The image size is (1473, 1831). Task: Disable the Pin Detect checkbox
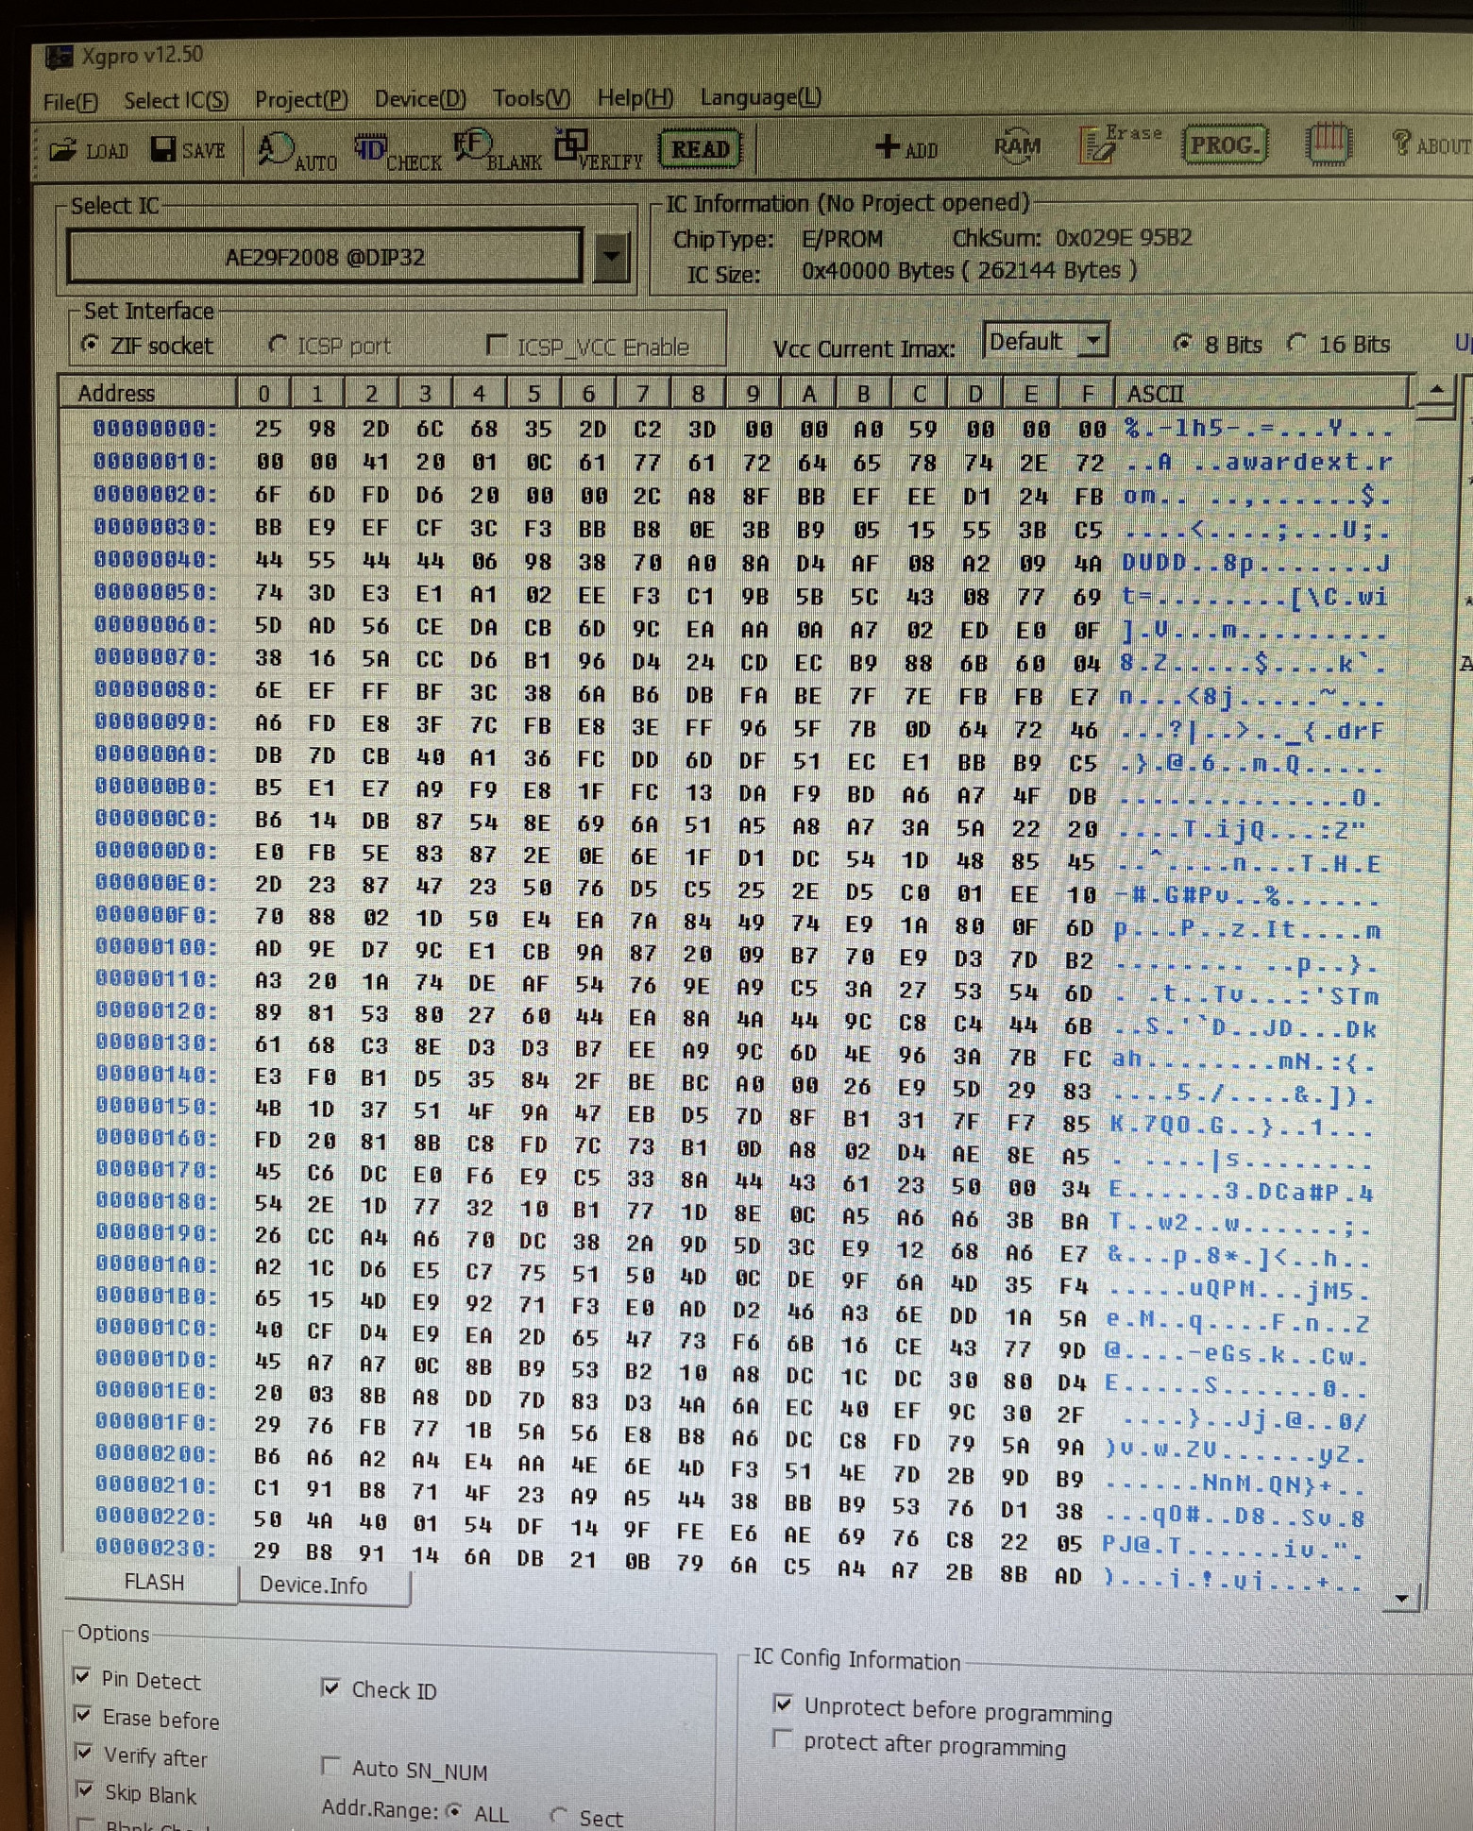[83, 1677]
